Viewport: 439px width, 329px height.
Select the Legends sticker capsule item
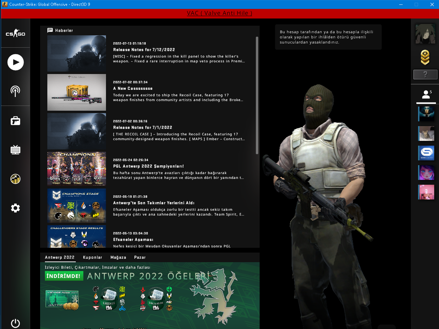[x=109, y=299]
